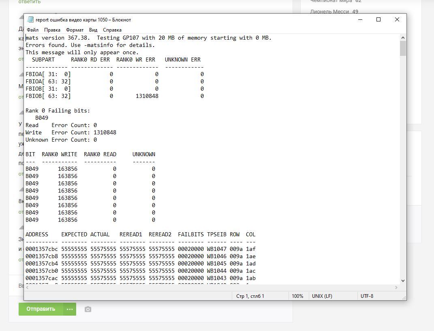
Task: Click the Notepad icon in the title bar
Action: tap(30, 19)
